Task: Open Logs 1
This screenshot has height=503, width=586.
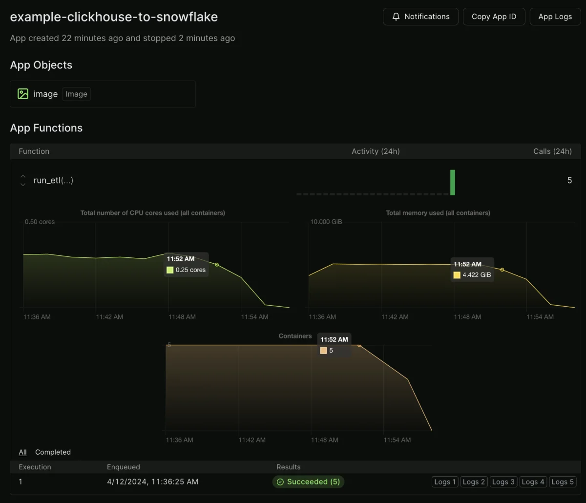Action: click(x=445, y=482)
